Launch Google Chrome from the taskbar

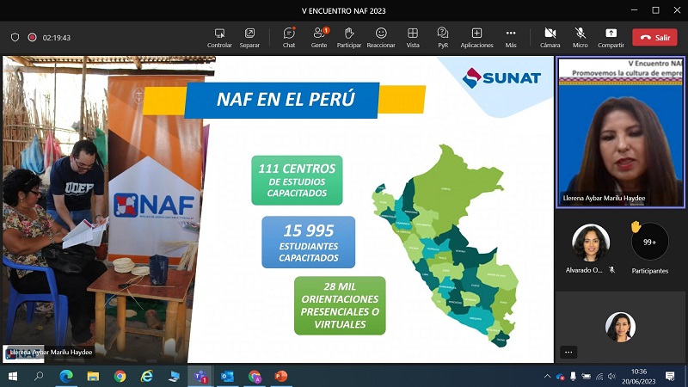(x=120, y=376)
